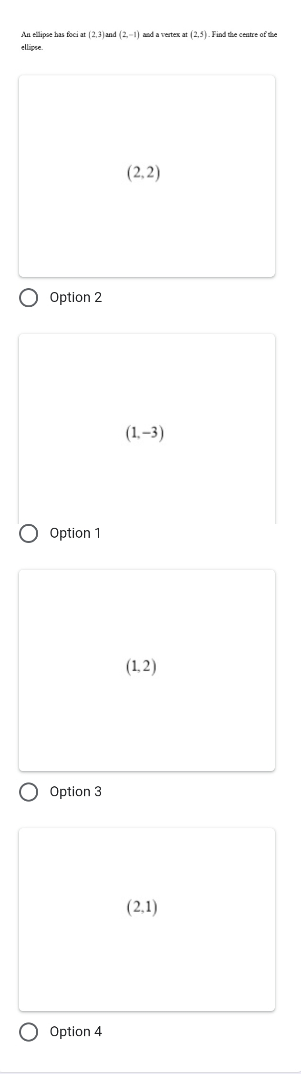
Task: Mark the Option 4 radio button
Action: point(29,1032)
